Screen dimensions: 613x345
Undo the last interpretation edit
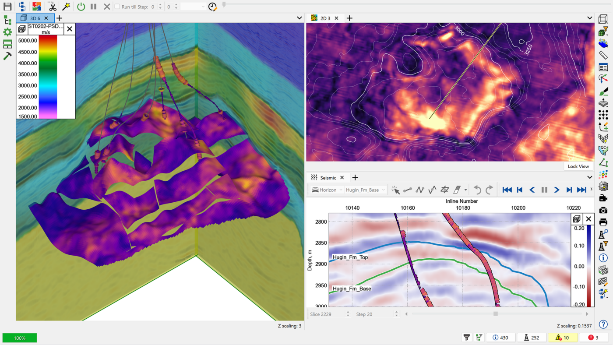point(477,190)
